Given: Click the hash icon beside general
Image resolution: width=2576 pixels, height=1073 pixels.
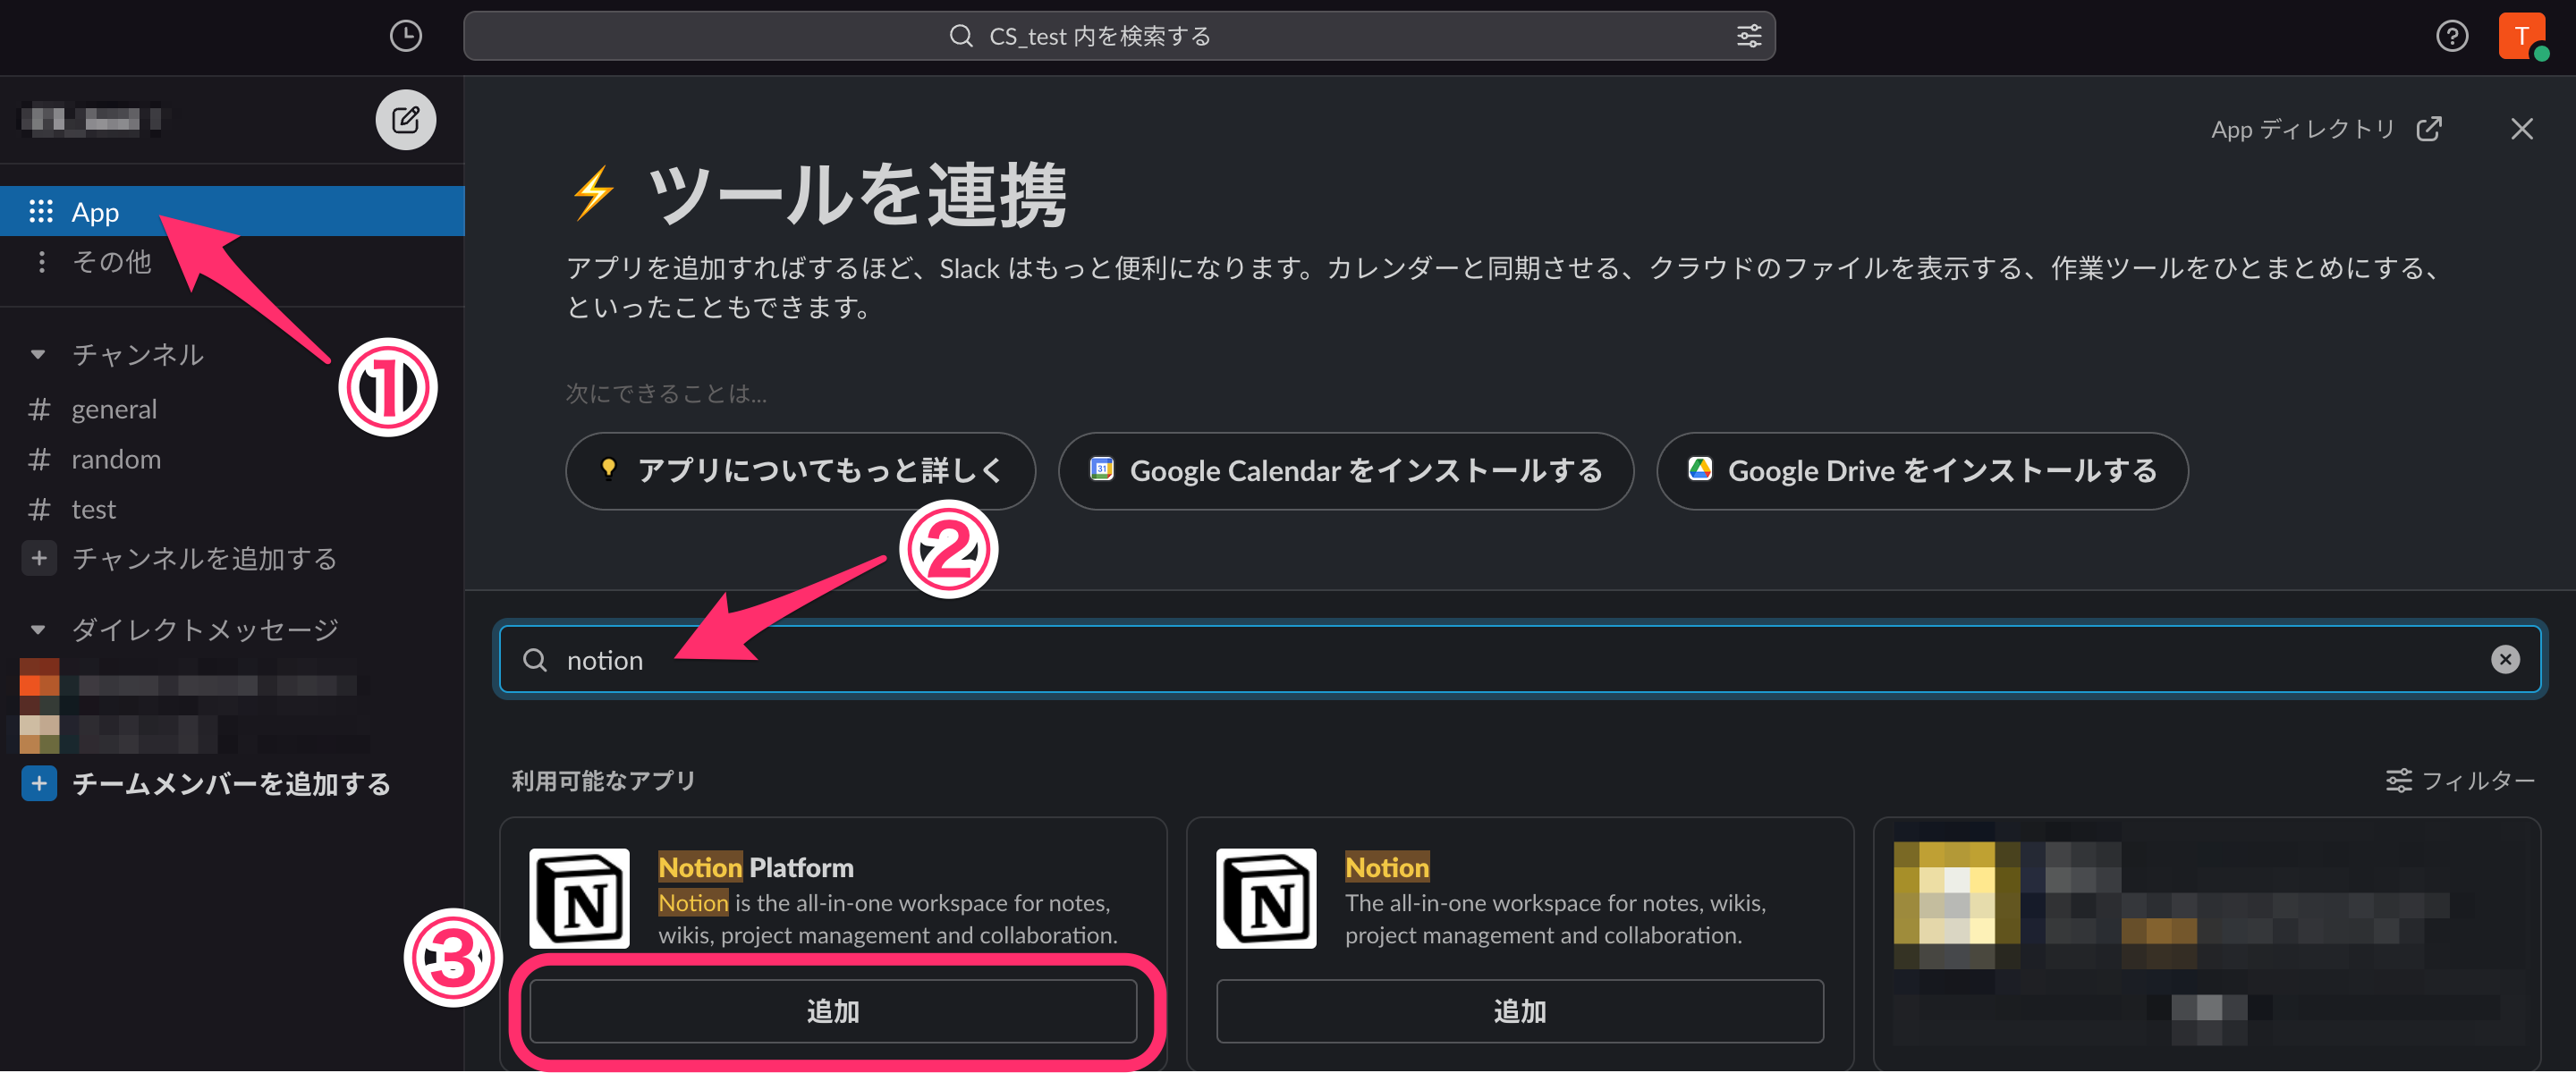Looking at the screenshot, I should click(x=39, y=409).
